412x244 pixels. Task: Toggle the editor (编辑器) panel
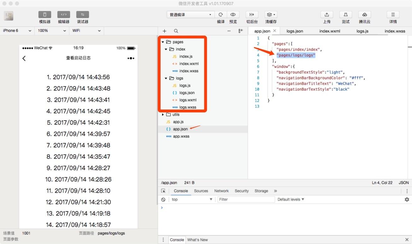pos(64,15)
